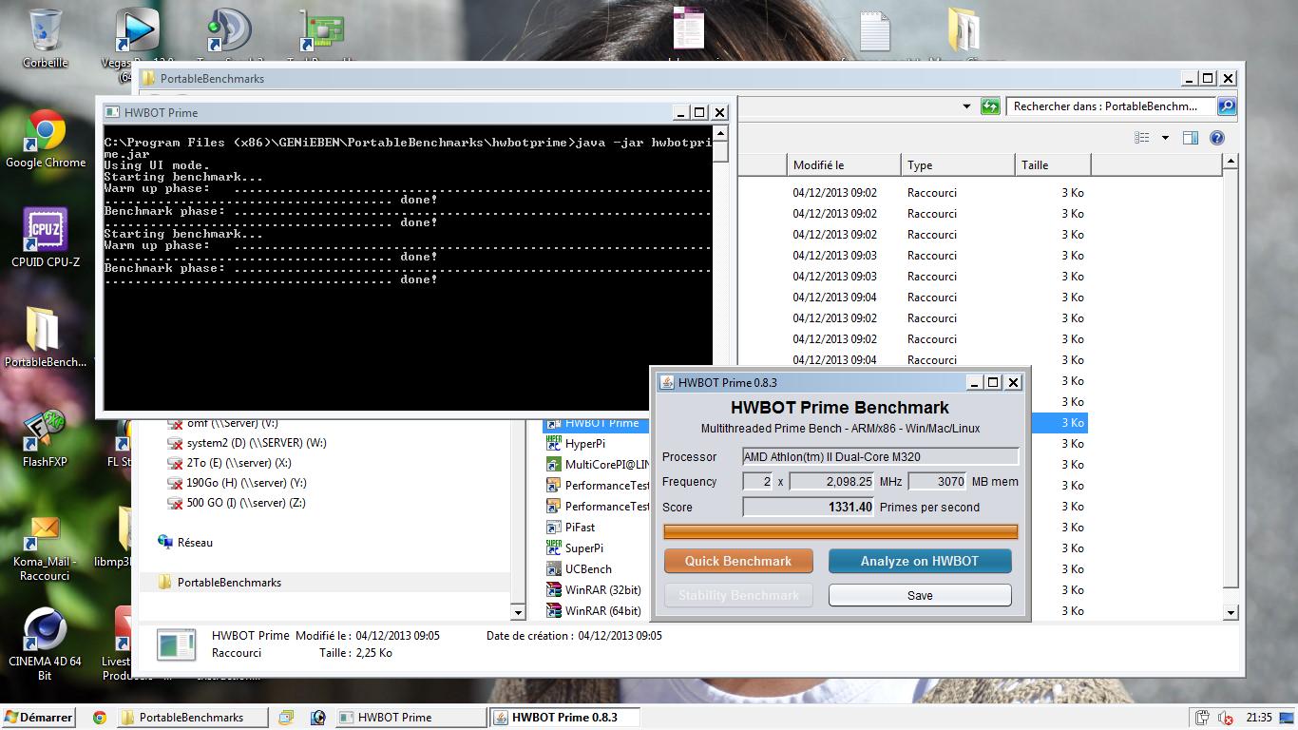Open Explorer help question mark icon
Screen dimensions: 1298x730
click(x=1216, y=138)
